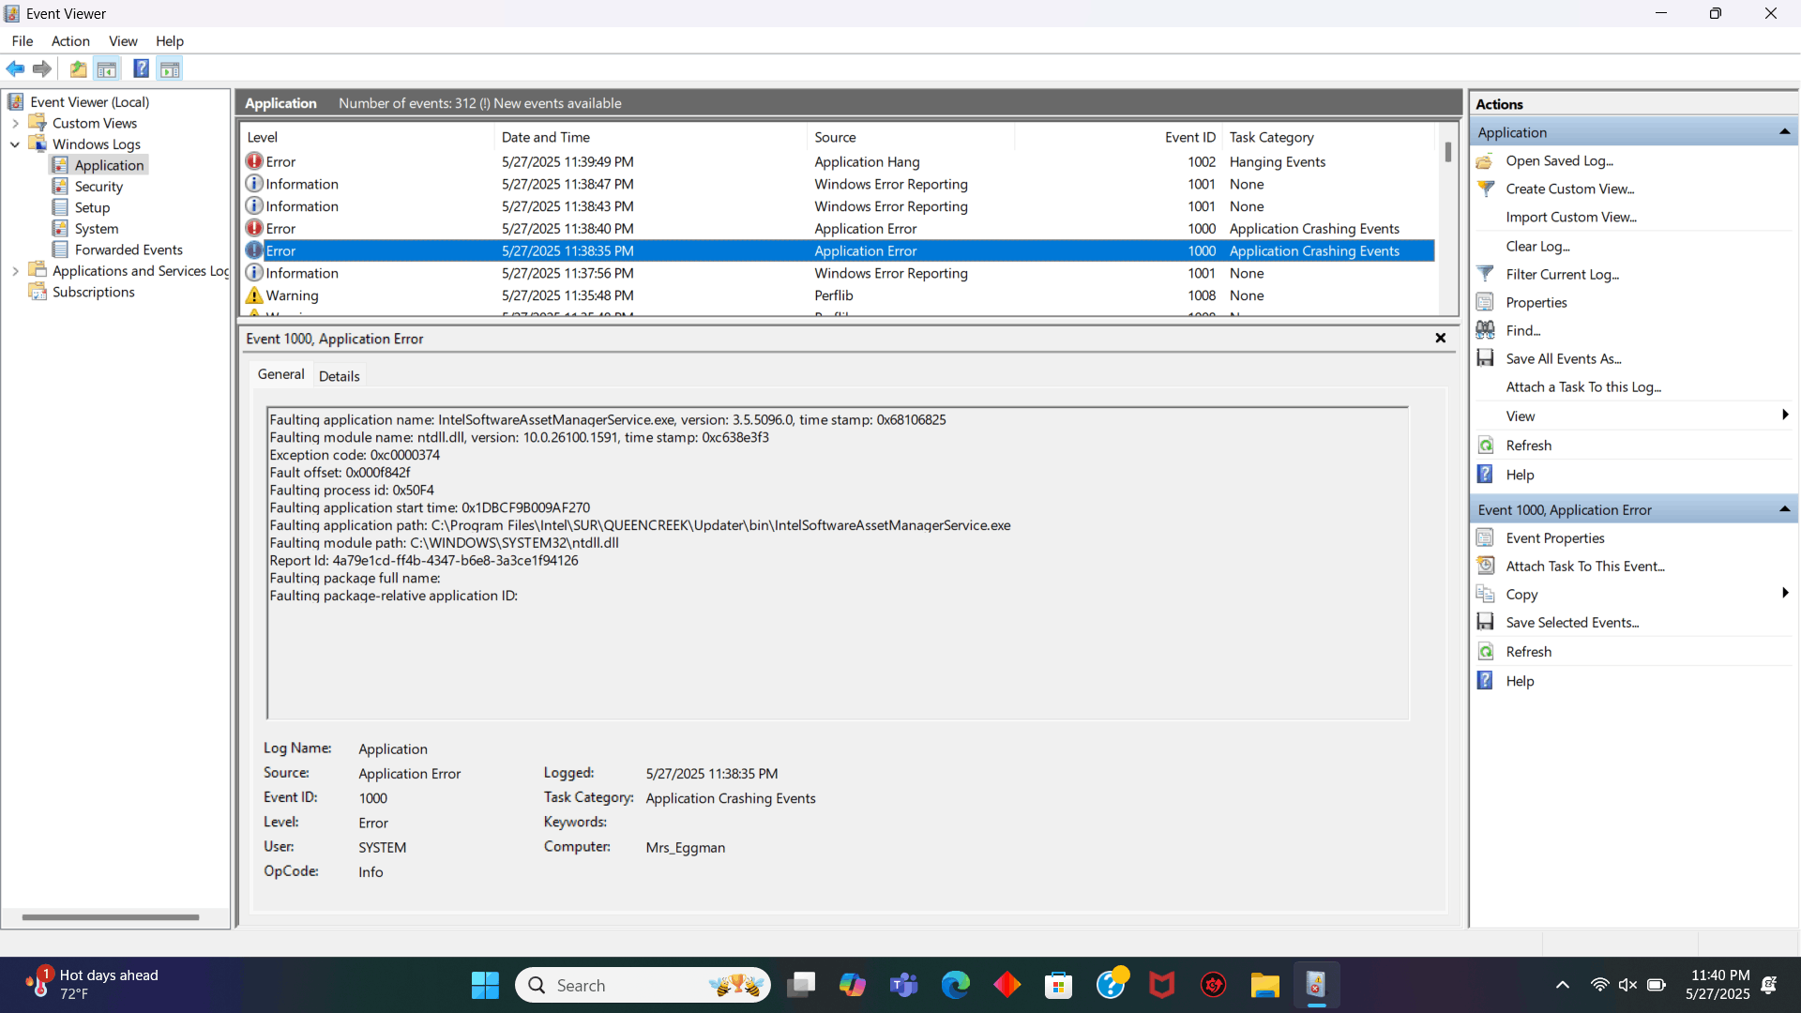Click Filter Current Log action
The width and height of the screenshot is (1801, 1013).
tap(1562, 274)
